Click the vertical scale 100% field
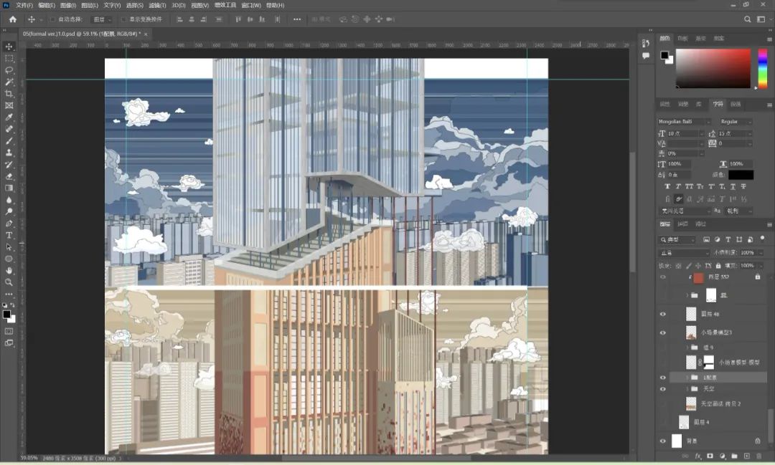This screenshot has width=775, height=465. [x=679, y=164]
